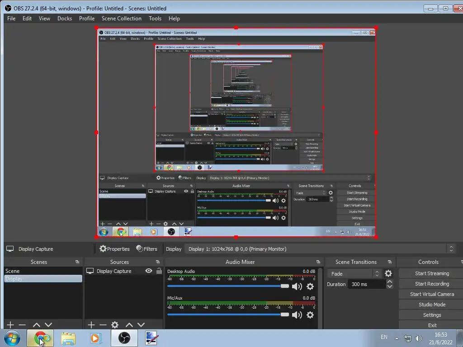The height and width of the screenshot is (347, 463).
Task: Select the highlighted Display scene
Action: (43, 278)
